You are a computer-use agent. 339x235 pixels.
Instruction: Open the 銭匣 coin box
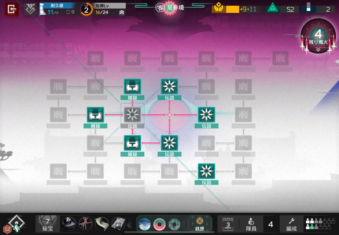(200, 224)
